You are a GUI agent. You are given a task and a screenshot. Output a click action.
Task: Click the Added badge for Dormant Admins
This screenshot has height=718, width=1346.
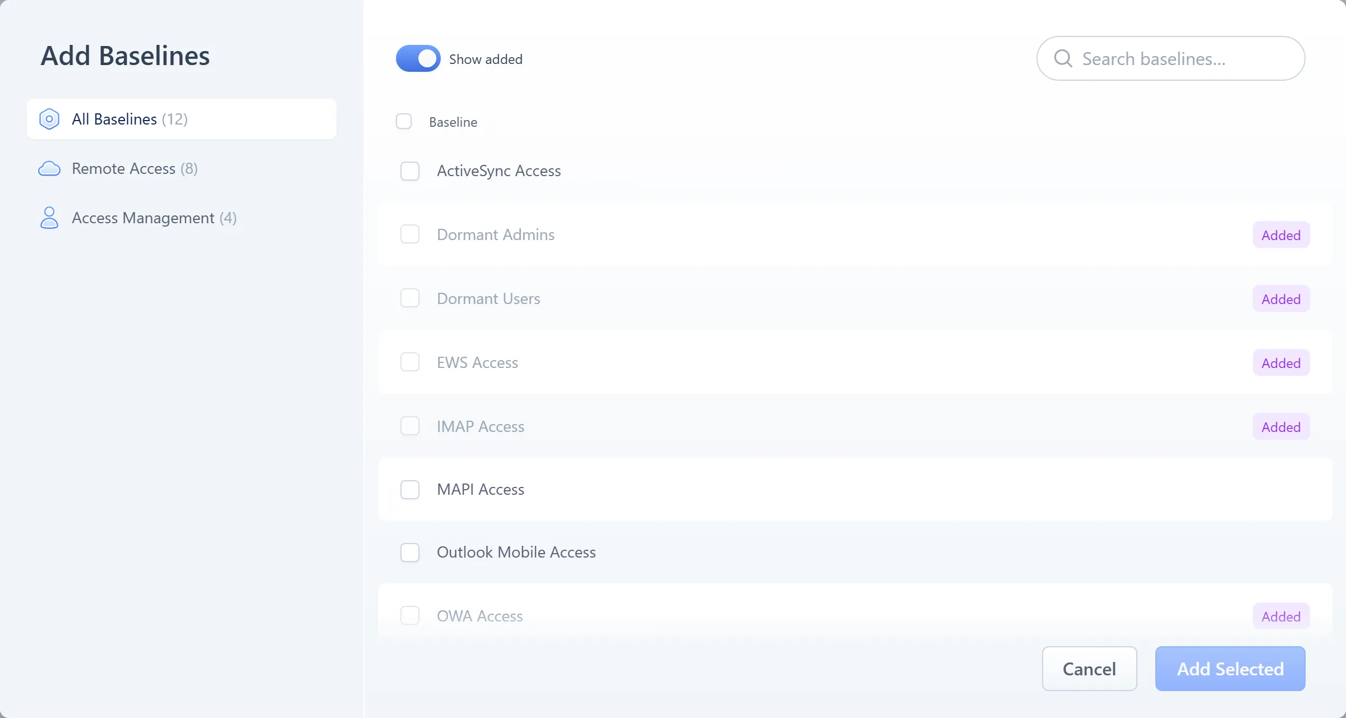pos(1281,235)
